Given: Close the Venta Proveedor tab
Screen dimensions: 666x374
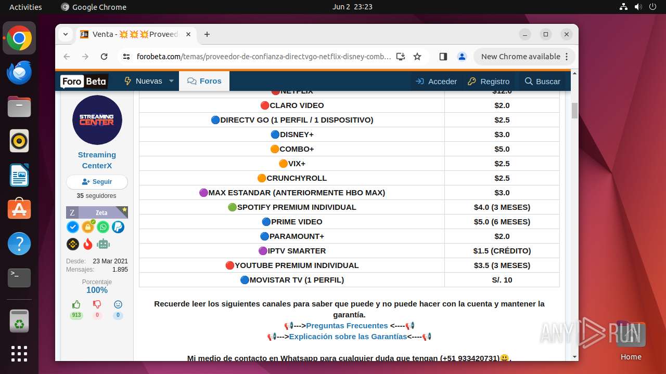Looking at the screenshot, I should pyautogui.click(x=188, y=34).
